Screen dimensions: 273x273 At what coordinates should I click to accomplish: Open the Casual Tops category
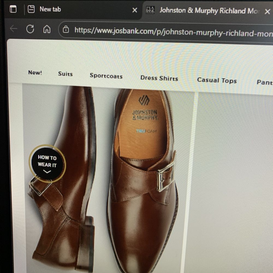217,80
